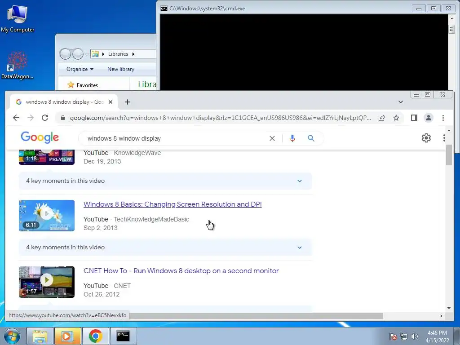Viewport: 460px width, 345px height.
Task: Click Chrome horizontal scrollbar thumb
Action: tap(256, 316)
